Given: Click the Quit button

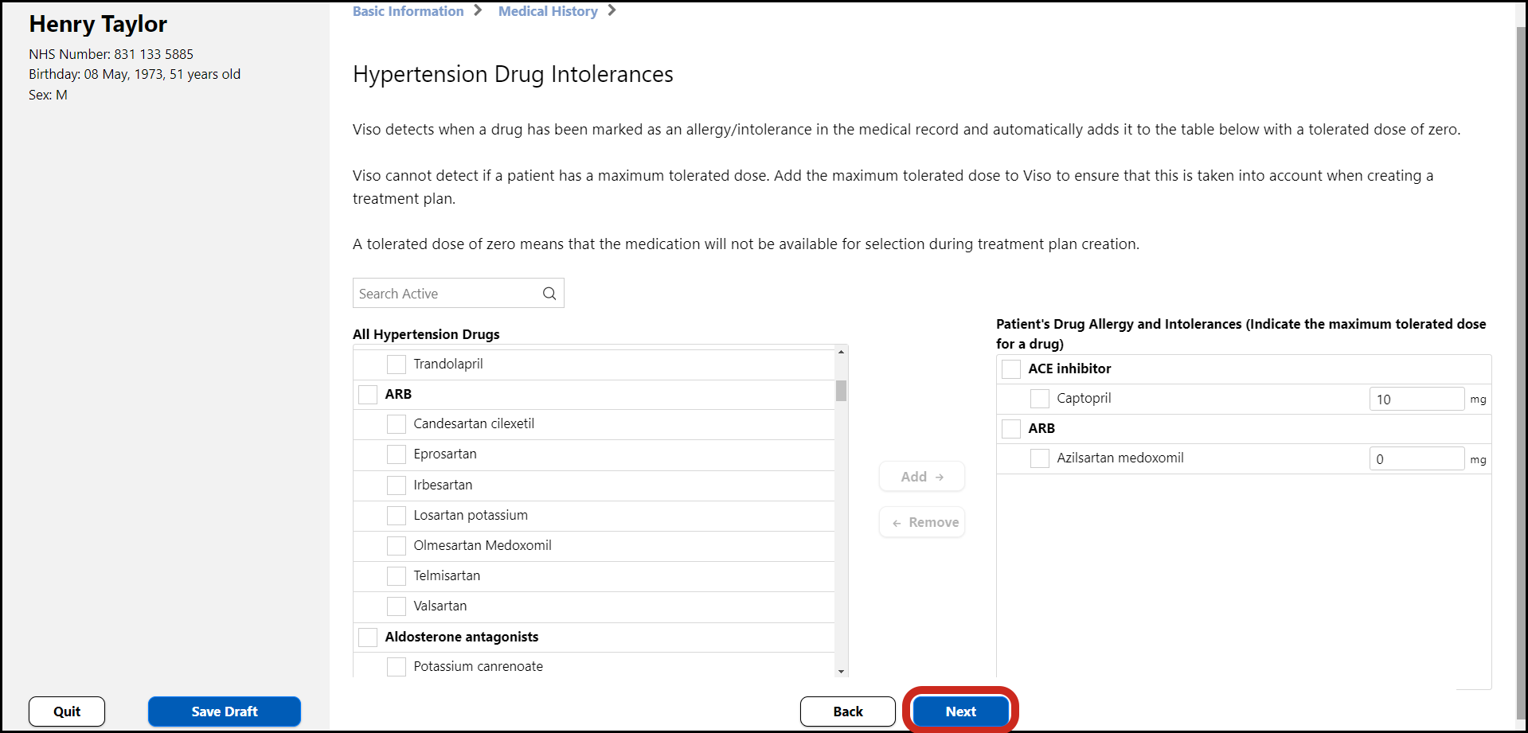Looking at the screenshot, I should tap(67, 712).
